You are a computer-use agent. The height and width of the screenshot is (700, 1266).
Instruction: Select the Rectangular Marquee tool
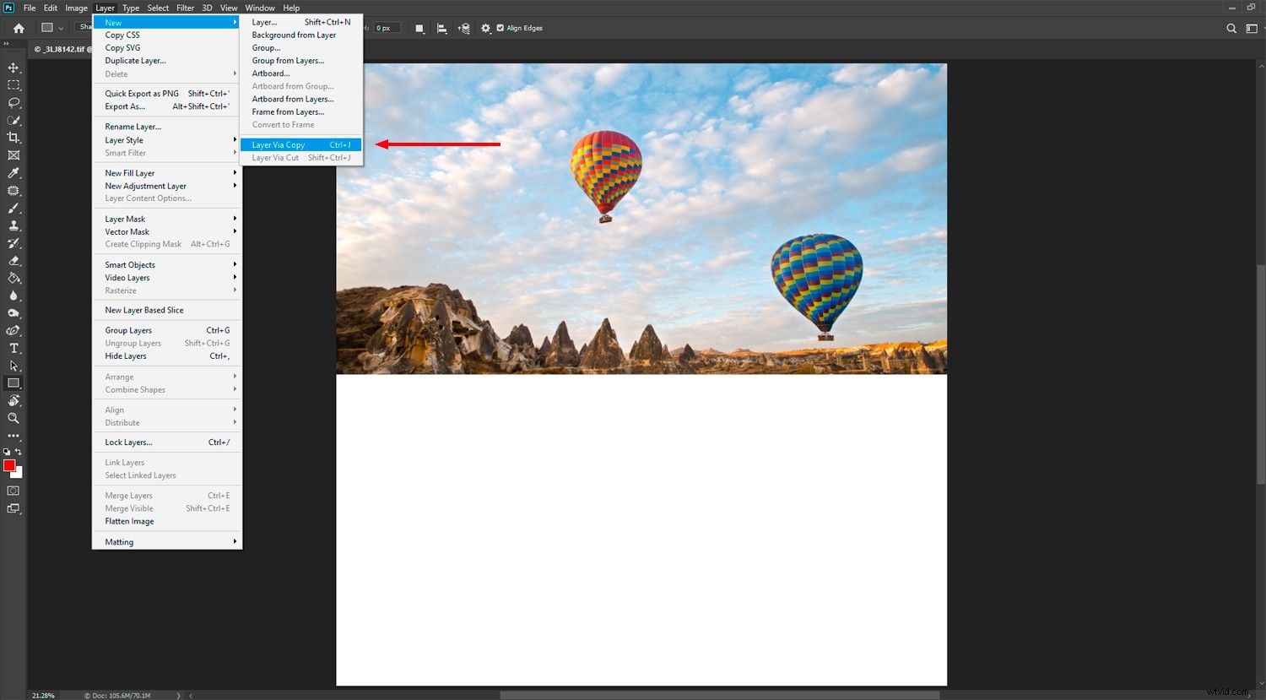pyautogui.click(x=13, y=85)
